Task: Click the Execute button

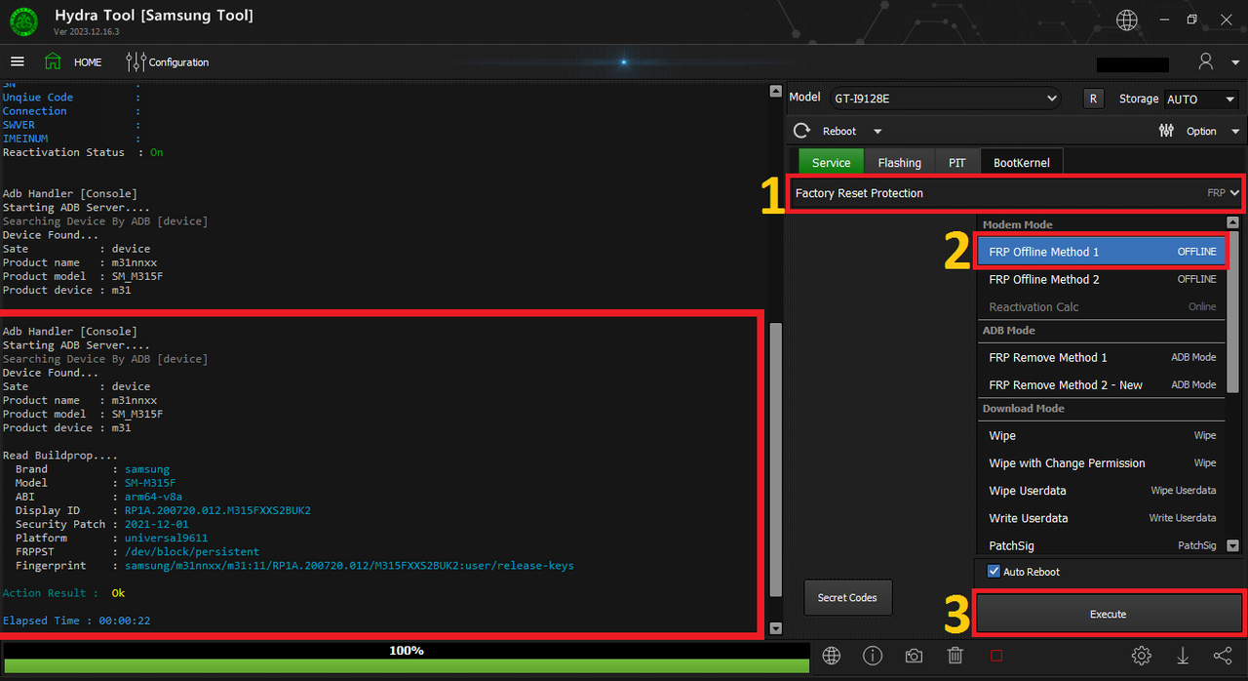Action: (x=1109, y=614)
